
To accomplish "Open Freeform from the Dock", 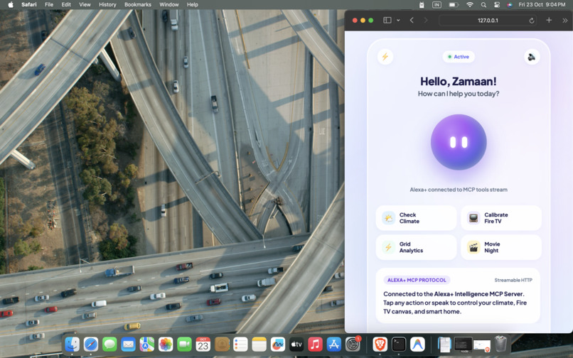I will [x=278, y=344].
